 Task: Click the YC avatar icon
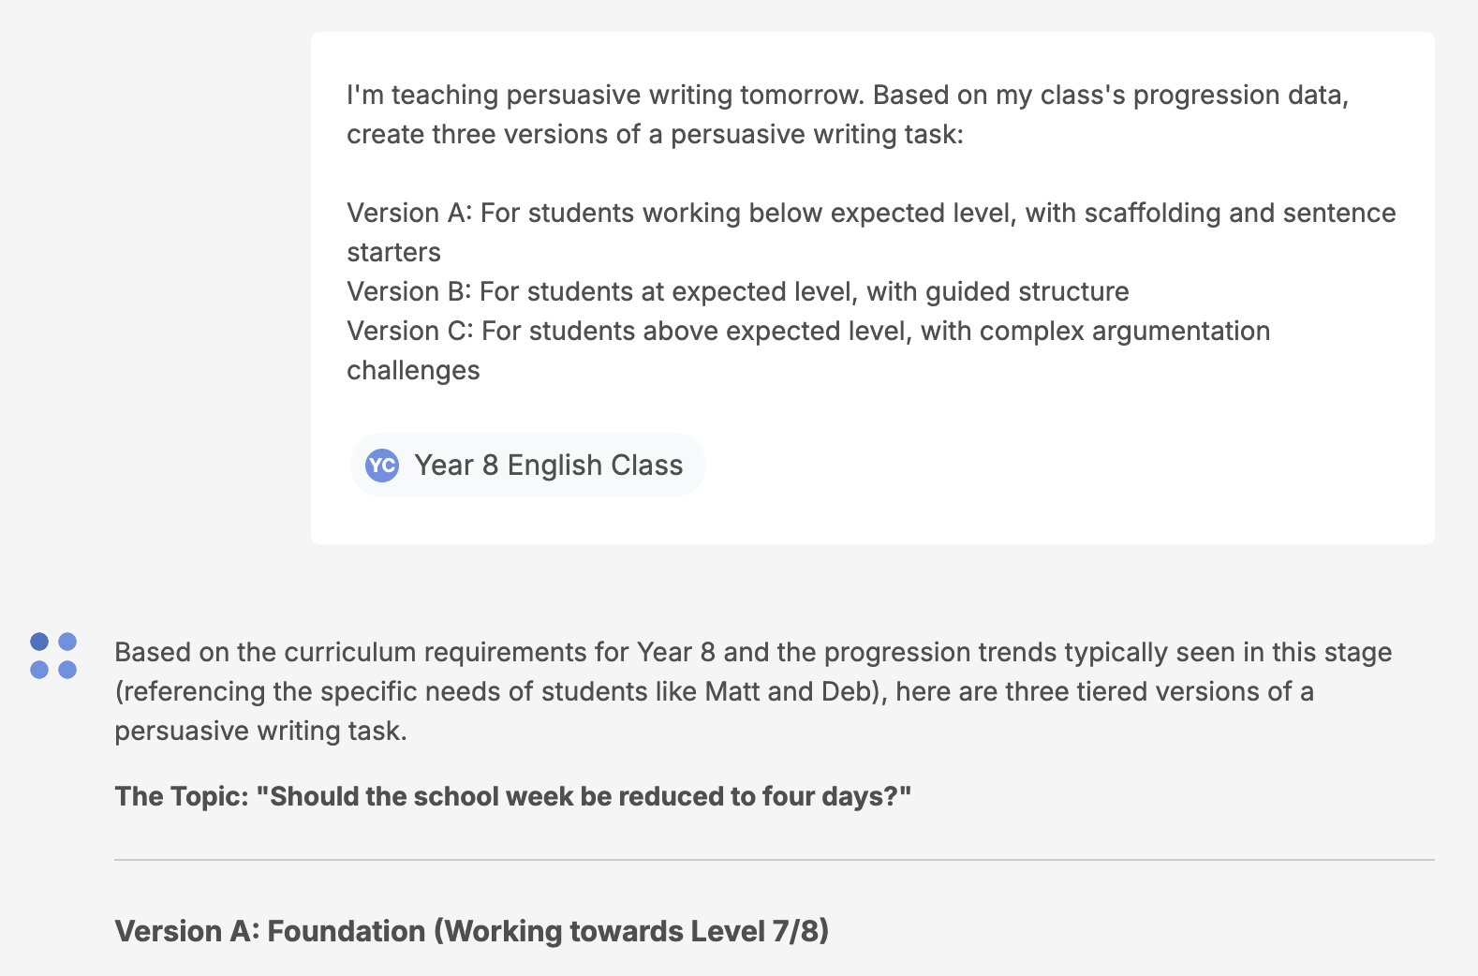tap(382, 466)
